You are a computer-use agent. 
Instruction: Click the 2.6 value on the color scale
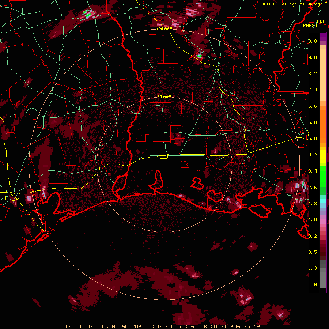[313, 188]
